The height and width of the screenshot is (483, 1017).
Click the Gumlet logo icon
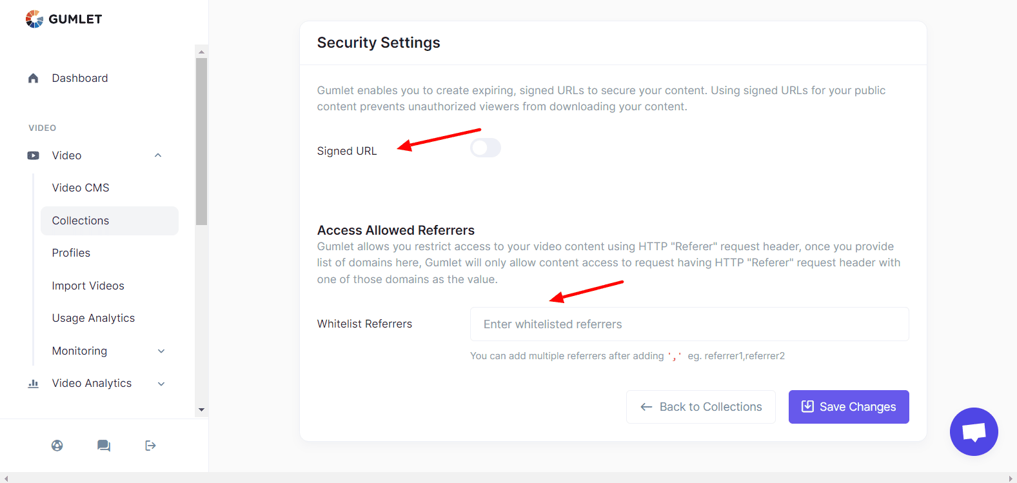pyautogui.click(x=35, y=19)
